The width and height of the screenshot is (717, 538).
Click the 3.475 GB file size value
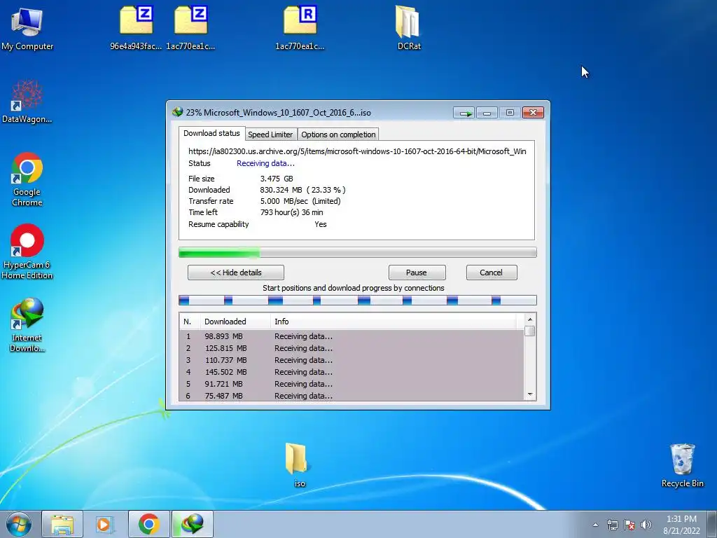(277, 179)
